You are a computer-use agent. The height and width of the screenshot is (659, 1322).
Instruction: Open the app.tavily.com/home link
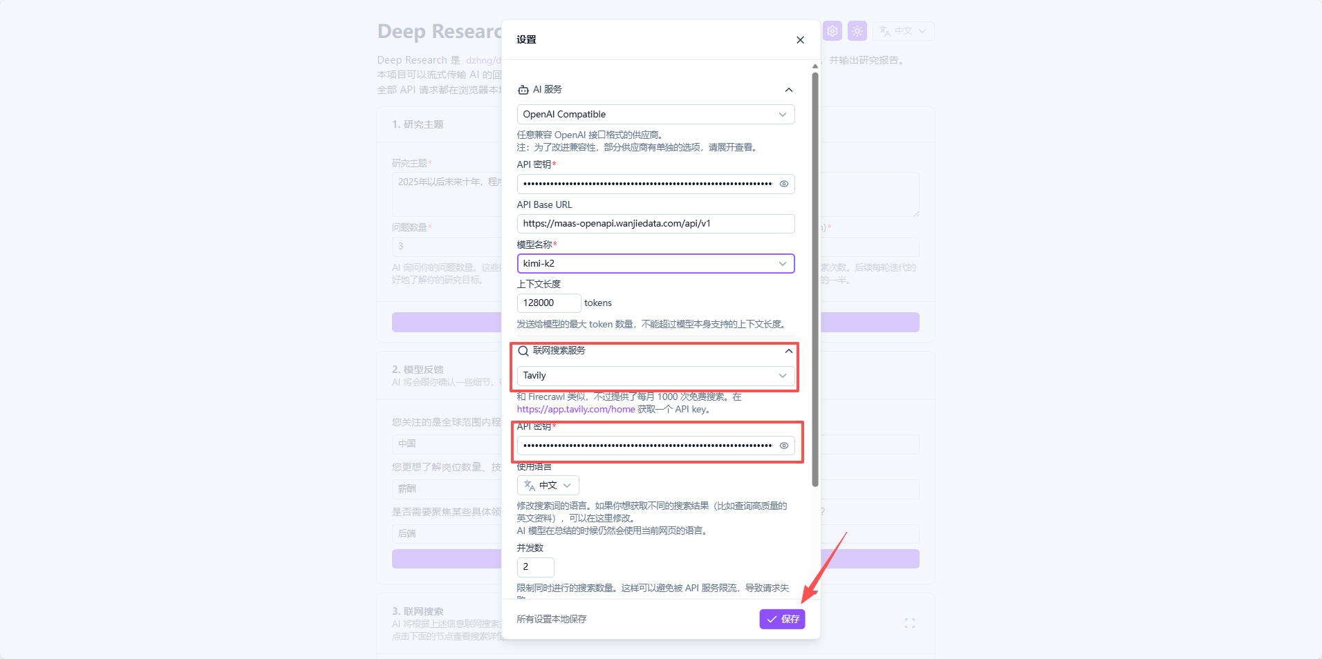point(576,410)
